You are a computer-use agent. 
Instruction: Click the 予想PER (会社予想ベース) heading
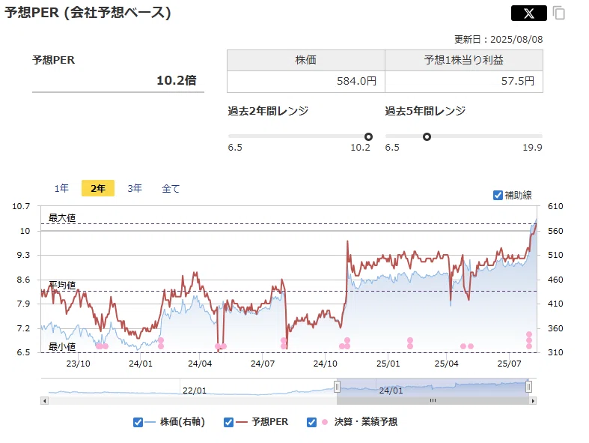(88, 13)
